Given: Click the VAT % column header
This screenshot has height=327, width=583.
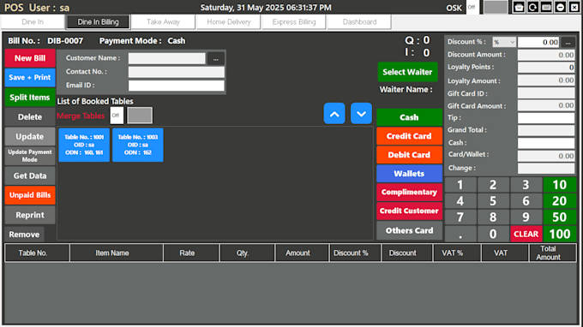Looking at the screenshot, I should pos(457,253).
